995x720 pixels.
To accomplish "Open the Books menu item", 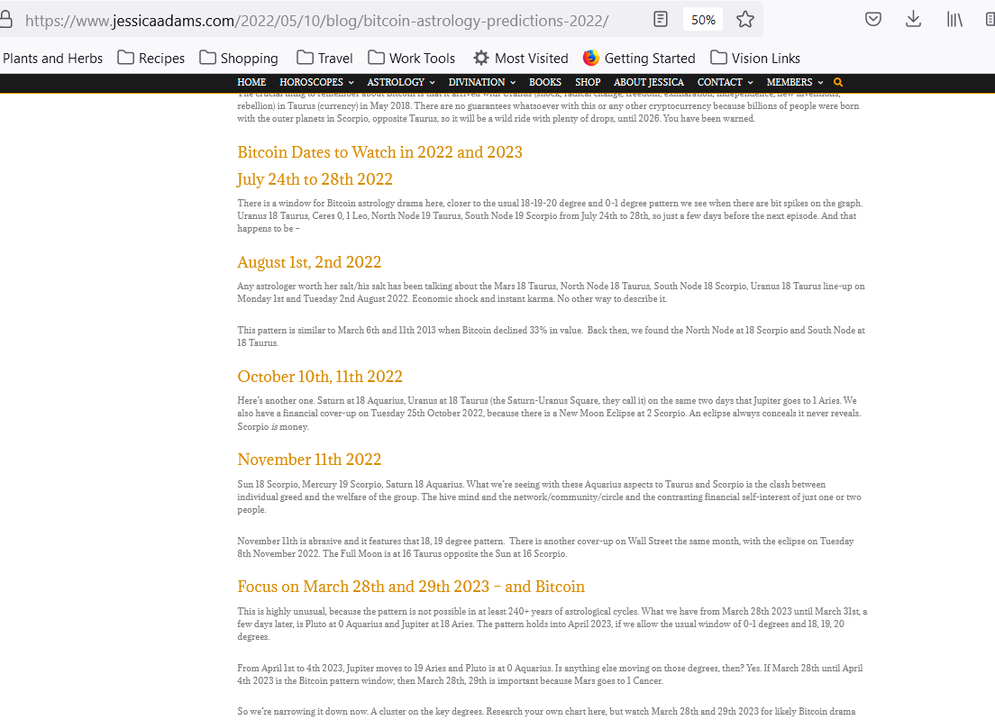I will click(x=545, y=82).
